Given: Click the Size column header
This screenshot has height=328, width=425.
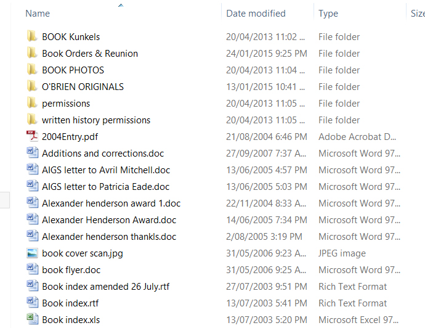Looking at the screenshot, I should click(417, 14).
